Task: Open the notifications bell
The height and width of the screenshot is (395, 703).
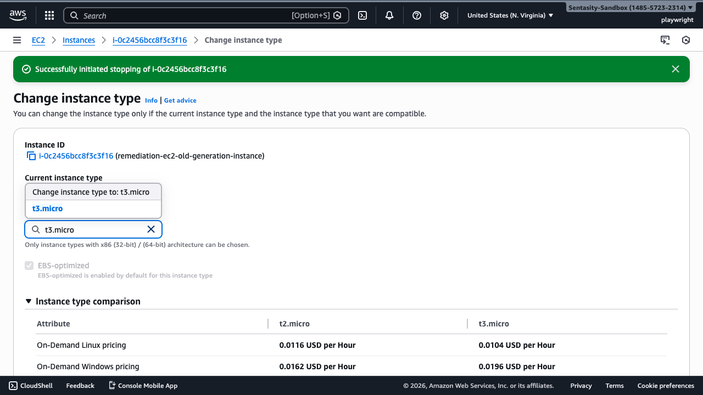Action: pos(389,15)
